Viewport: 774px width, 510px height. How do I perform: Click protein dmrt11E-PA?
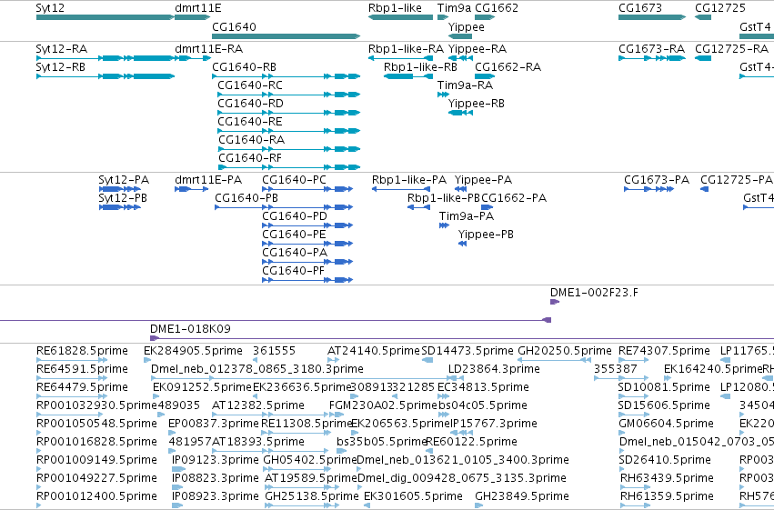click(x=192, y=189)
